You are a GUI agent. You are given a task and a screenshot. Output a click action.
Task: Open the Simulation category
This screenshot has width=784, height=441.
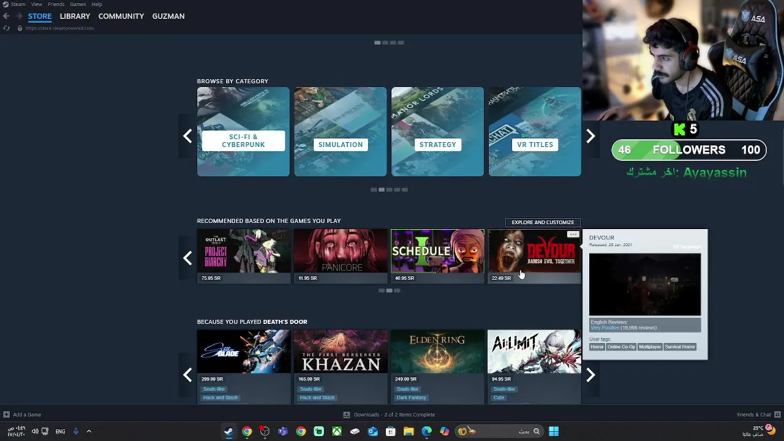(x=341, y=132)
